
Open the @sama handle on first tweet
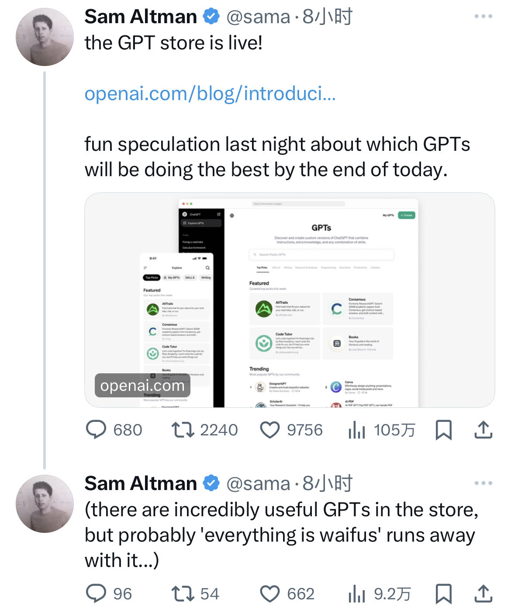(258, 17)
